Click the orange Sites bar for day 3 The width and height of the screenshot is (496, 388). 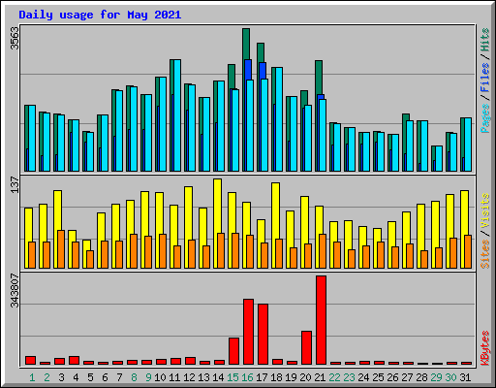click(x=61, y=249)
